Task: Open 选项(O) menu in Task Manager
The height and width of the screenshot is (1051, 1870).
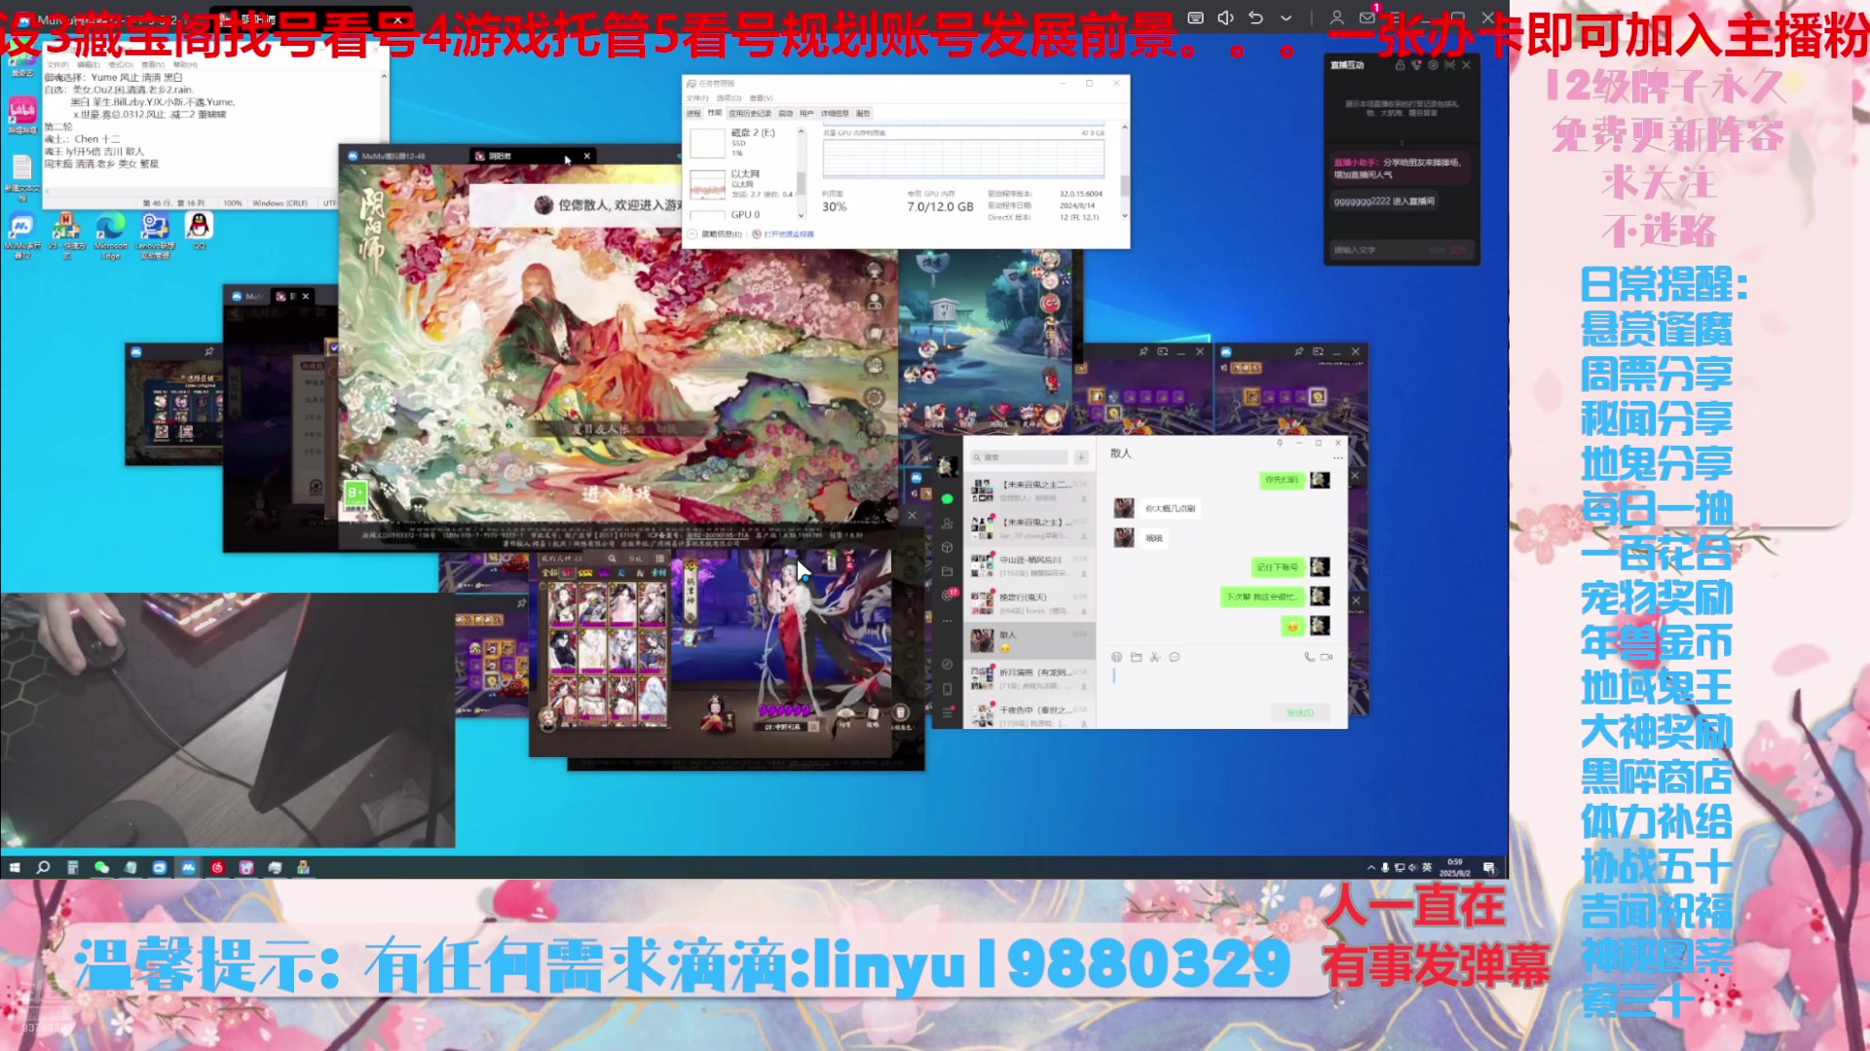Action: 729,98
